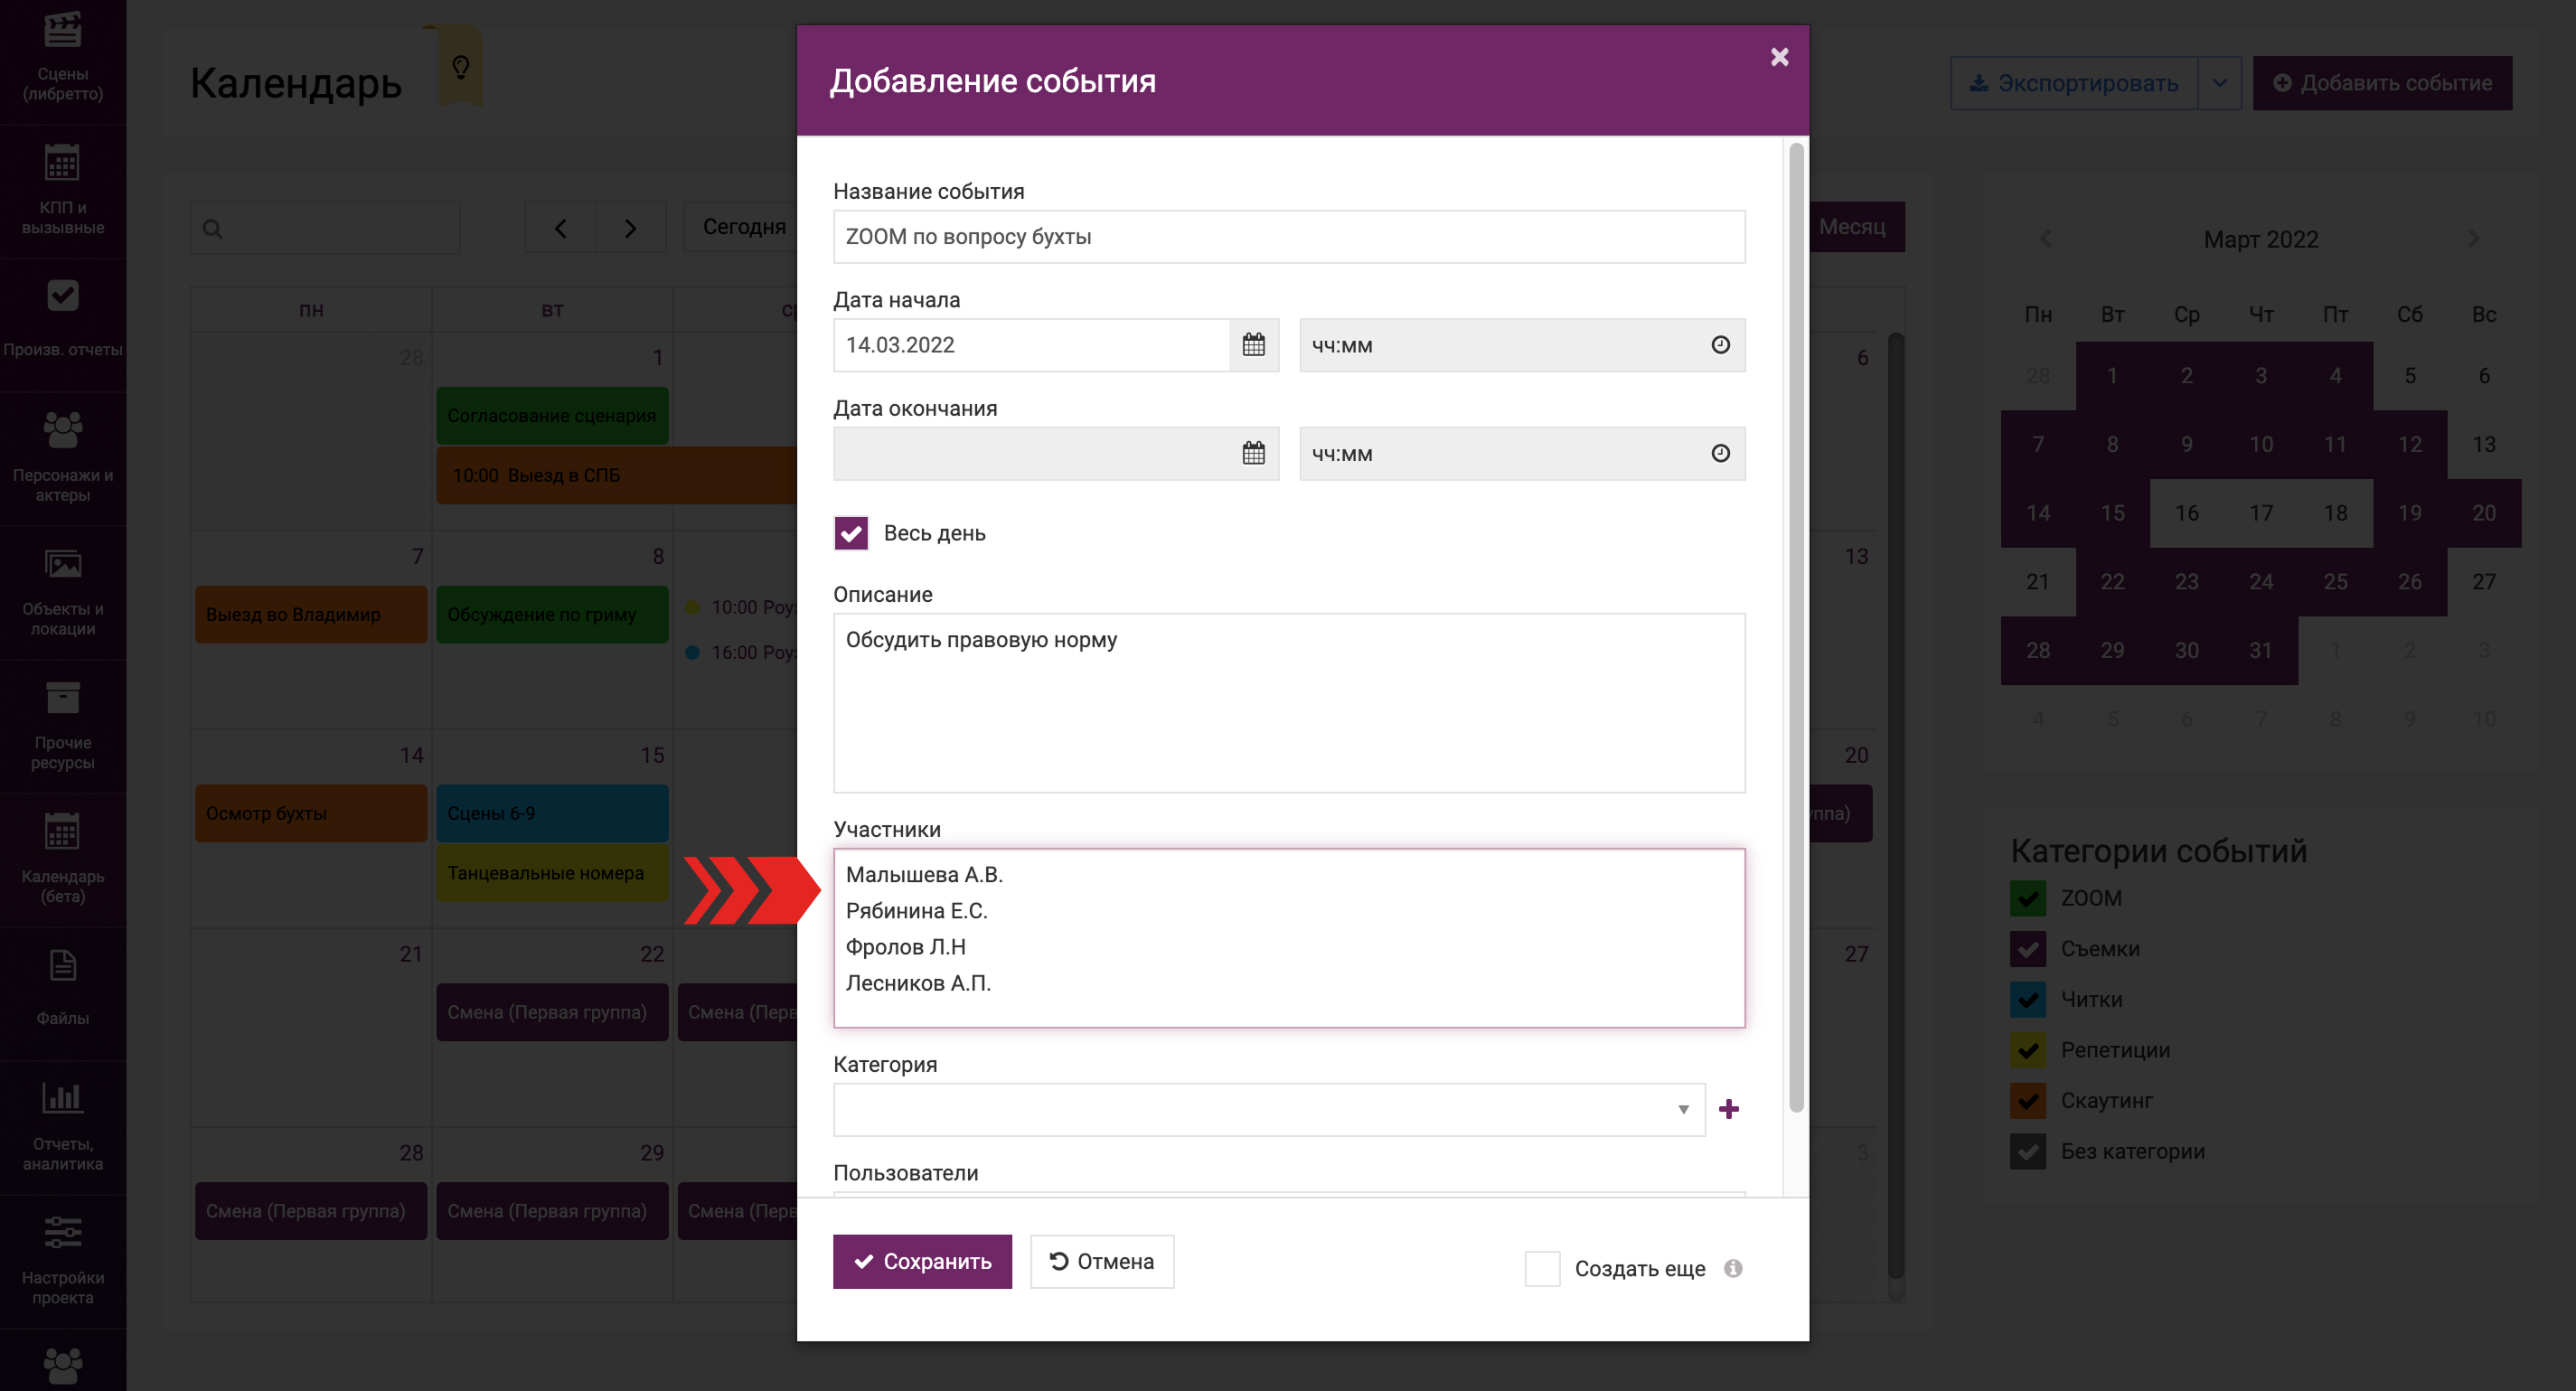The width and height of the screenshot is (2576, 1391).
Task: Open the bottom users sidebar icon
Action: pyautogui.click(x=63, y=1365)
